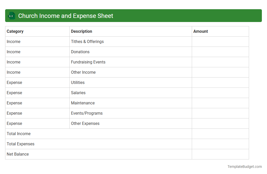
Task: Select the Other Expenses row
Action: click(x=85, y=123)
